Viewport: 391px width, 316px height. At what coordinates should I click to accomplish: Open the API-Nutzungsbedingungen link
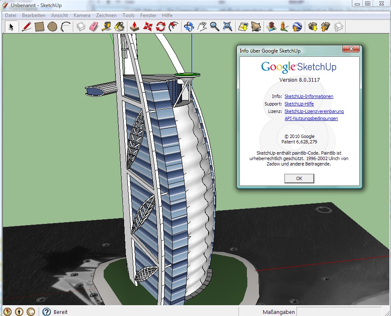pos(311,118)
